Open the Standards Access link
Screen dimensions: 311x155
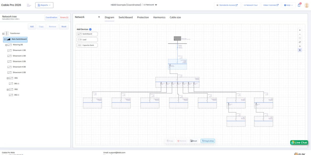(x=227, y=5)
